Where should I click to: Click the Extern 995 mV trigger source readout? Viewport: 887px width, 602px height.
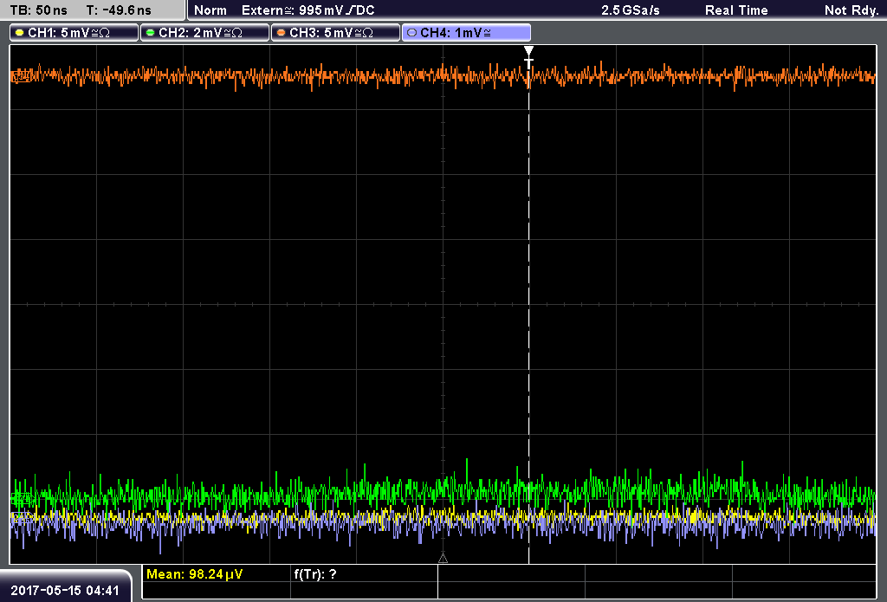[x=308, y=10]
